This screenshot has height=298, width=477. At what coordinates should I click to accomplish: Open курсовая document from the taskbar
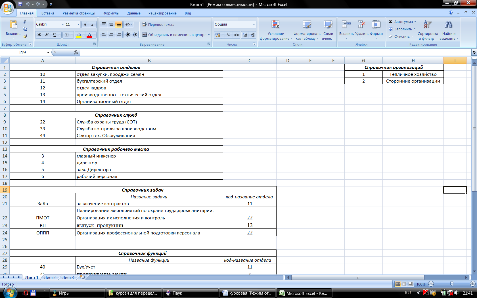pos(247,293)
